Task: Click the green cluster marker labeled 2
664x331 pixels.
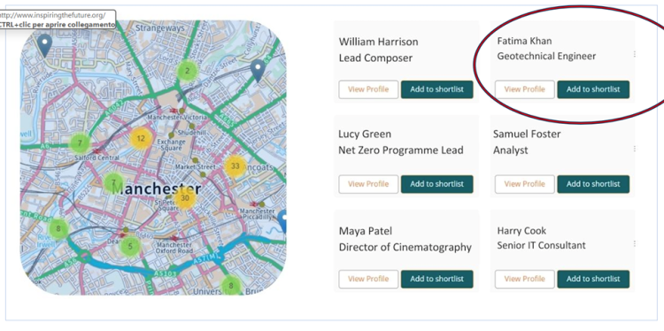Action: click(x=187, y=71)
